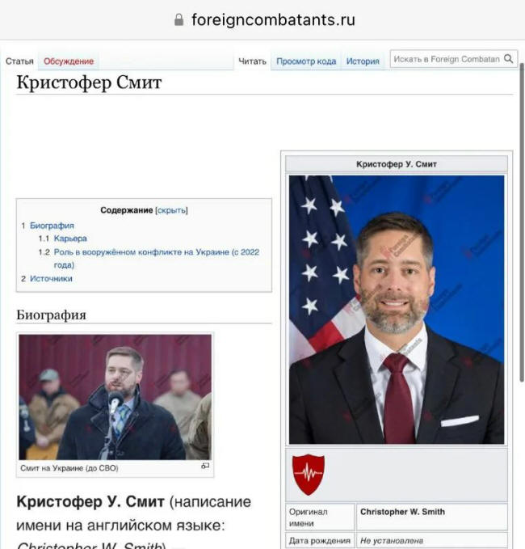Image resolution: width=525 pixels, height=549 pixels.
Task: Click the Искать в Foreign Combatants field
Action: tap(447, 59)
